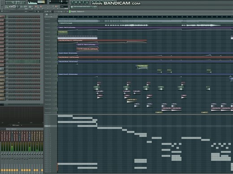Viewport: 233px width, 174px height.
Task: Select Pattern 8 in the pattern list
Action: 47,130
